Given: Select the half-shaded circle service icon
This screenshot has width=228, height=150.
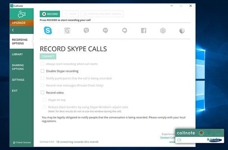Looking at the screenshot, I should [182, 31].
